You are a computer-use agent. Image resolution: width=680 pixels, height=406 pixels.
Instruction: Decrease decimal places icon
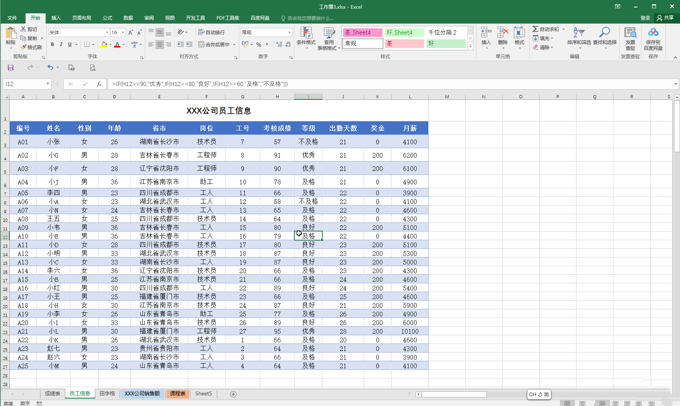288,44
